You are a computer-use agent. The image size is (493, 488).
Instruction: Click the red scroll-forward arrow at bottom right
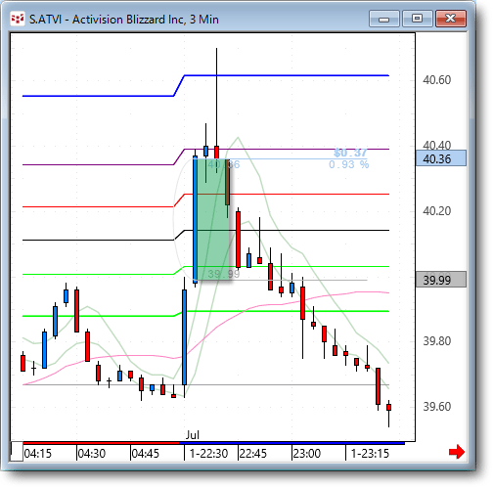pos(457,452)
